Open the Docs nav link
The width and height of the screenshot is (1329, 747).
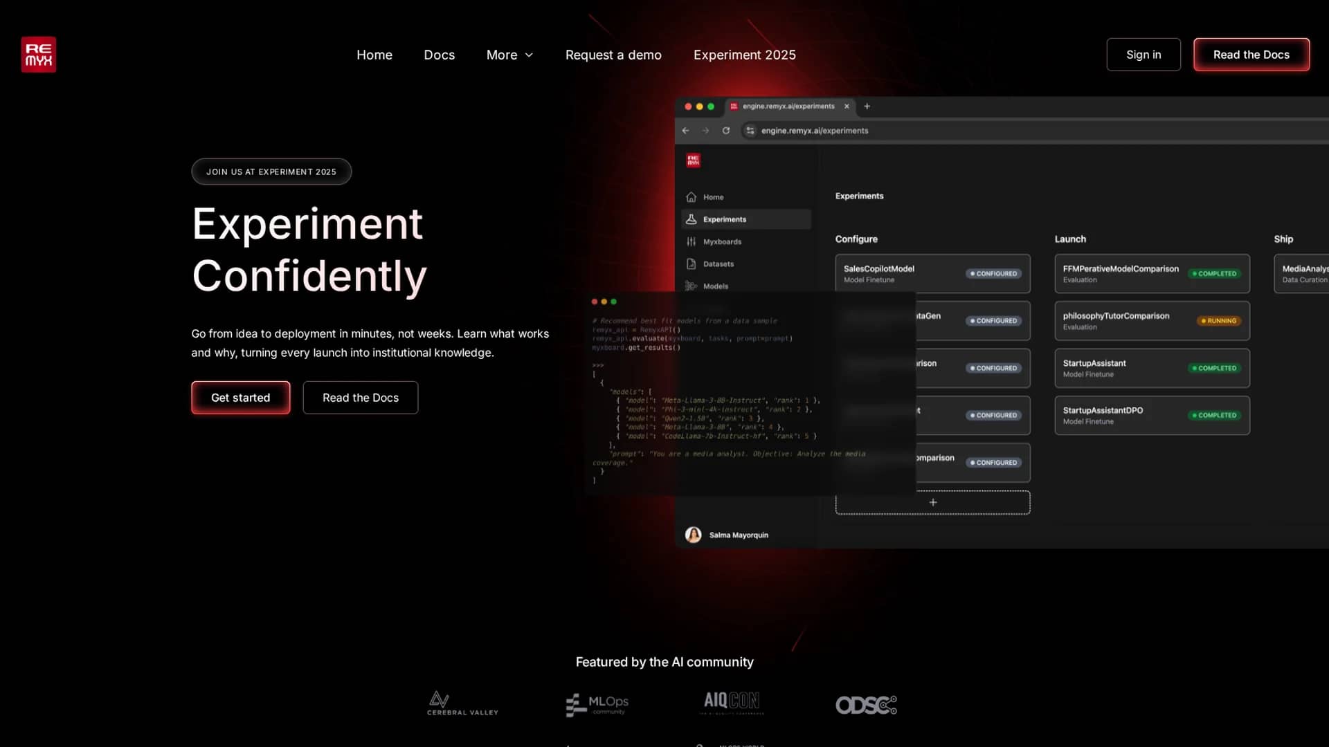pyautogui.click(x=439, y=55)
